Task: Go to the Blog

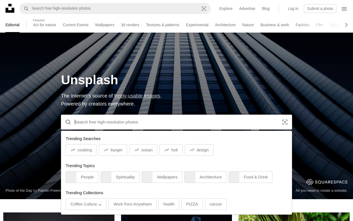Action: click(266, 9)
